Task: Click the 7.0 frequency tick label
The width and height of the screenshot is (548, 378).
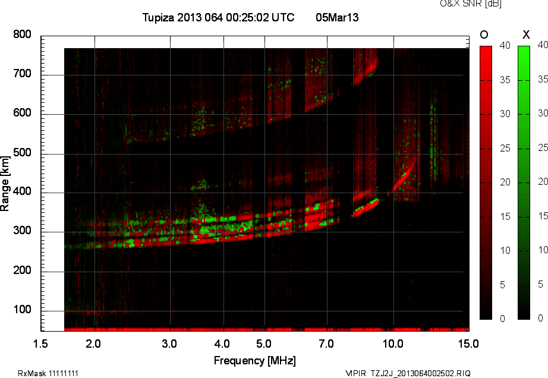Action: [326, 344]
